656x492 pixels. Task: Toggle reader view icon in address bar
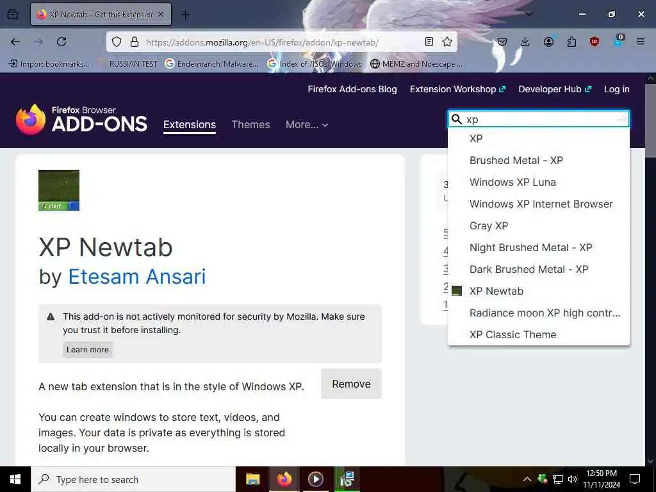[429, 42]
